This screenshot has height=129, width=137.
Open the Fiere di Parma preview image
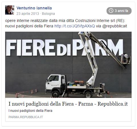(68, 65)
